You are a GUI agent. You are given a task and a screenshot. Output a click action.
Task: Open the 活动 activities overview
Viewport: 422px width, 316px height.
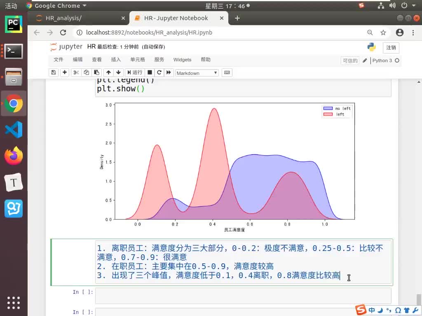[x=11, y=6]
